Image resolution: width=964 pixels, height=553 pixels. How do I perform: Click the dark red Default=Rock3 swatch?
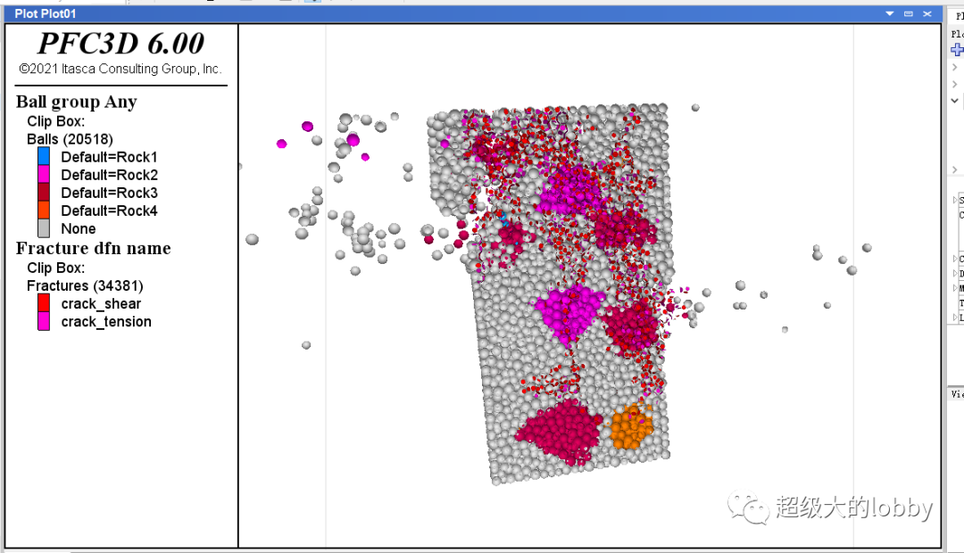point(44,193)
